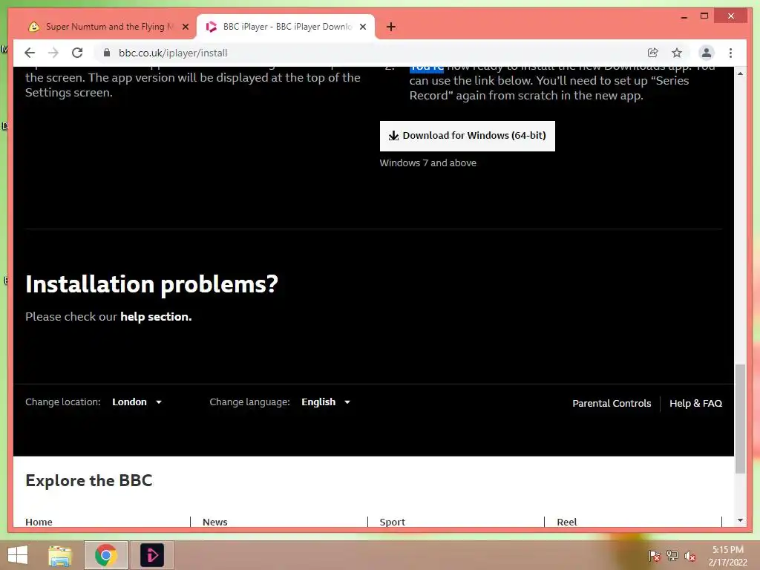The image size is (760, 570).
Task: Click the address bar URL bbc.co.uk/iplayer/install
Action: click(x=173, y=53)
